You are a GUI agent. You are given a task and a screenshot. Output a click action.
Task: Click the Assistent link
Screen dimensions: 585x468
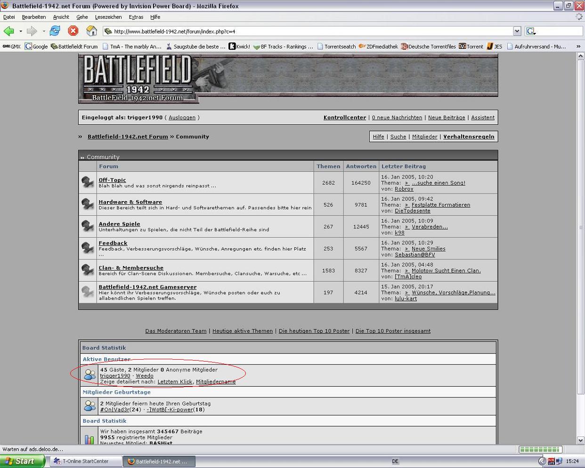point(483,118)
